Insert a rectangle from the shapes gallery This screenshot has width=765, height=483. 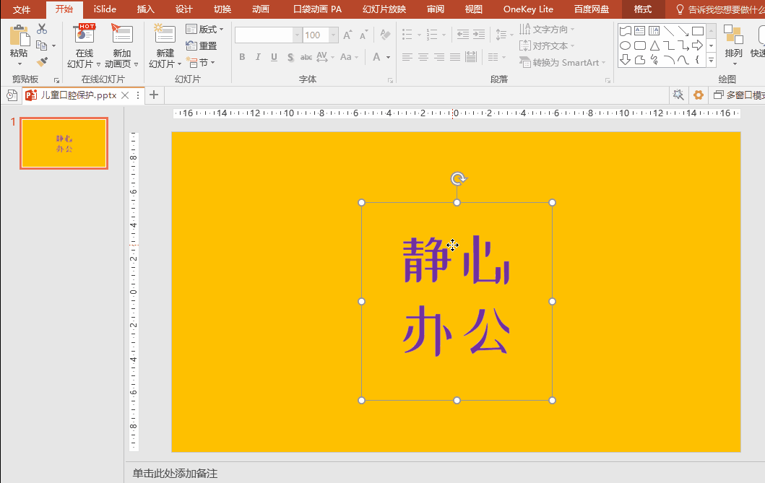point(698,31)
